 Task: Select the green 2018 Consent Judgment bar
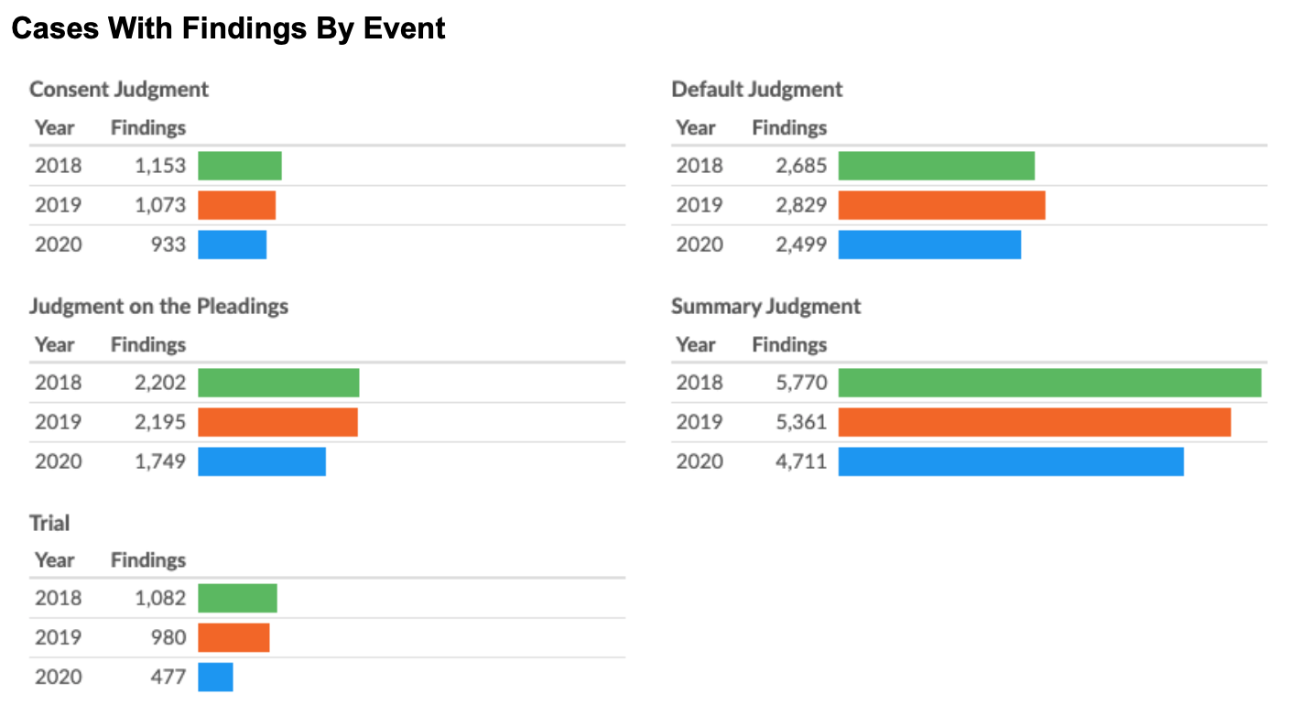click(x=239, y=166)
